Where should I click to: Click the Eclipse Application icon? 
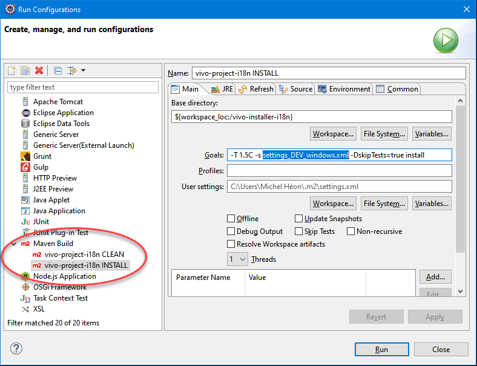[x=26, y=113]
